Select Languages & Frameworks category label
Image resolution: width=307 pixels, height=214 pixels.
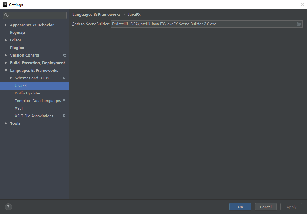[x=34, y=71]
